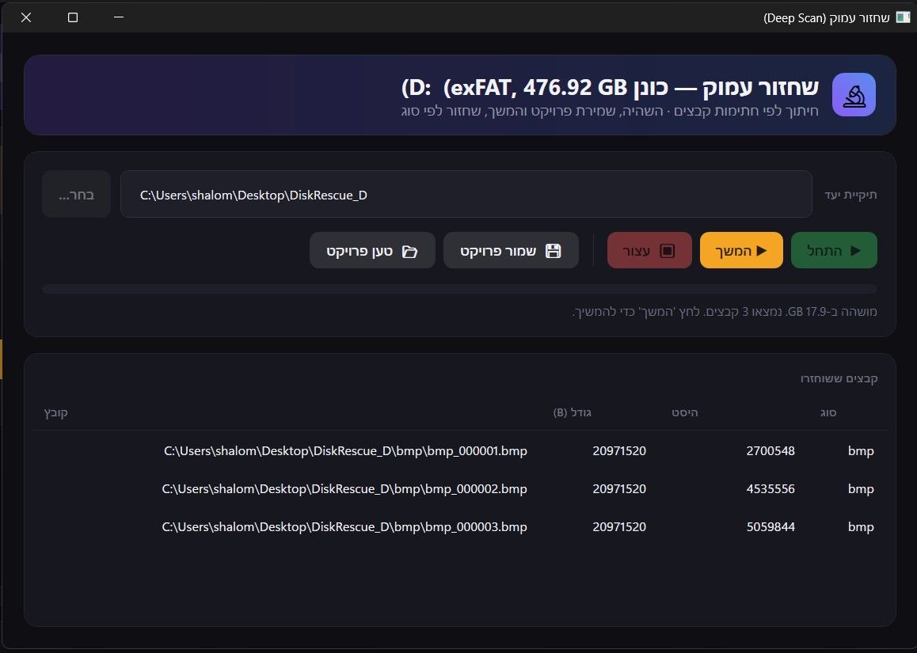Screen dimensions: 917x653
Task: Click the open folder icon on Load Project
Action: [x=410, y=252]
